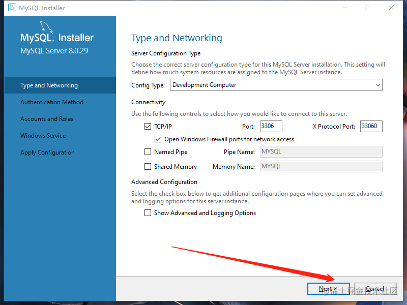
Task: Select Type and Networking step in sidebar
Action: 60,85
